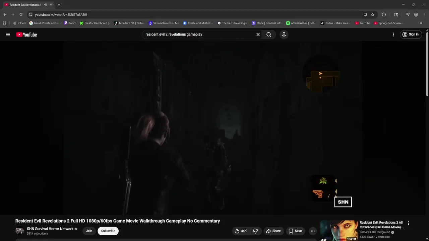Click the page vertical scrollbar
429x241 pixels.
(x=427, y=64)
